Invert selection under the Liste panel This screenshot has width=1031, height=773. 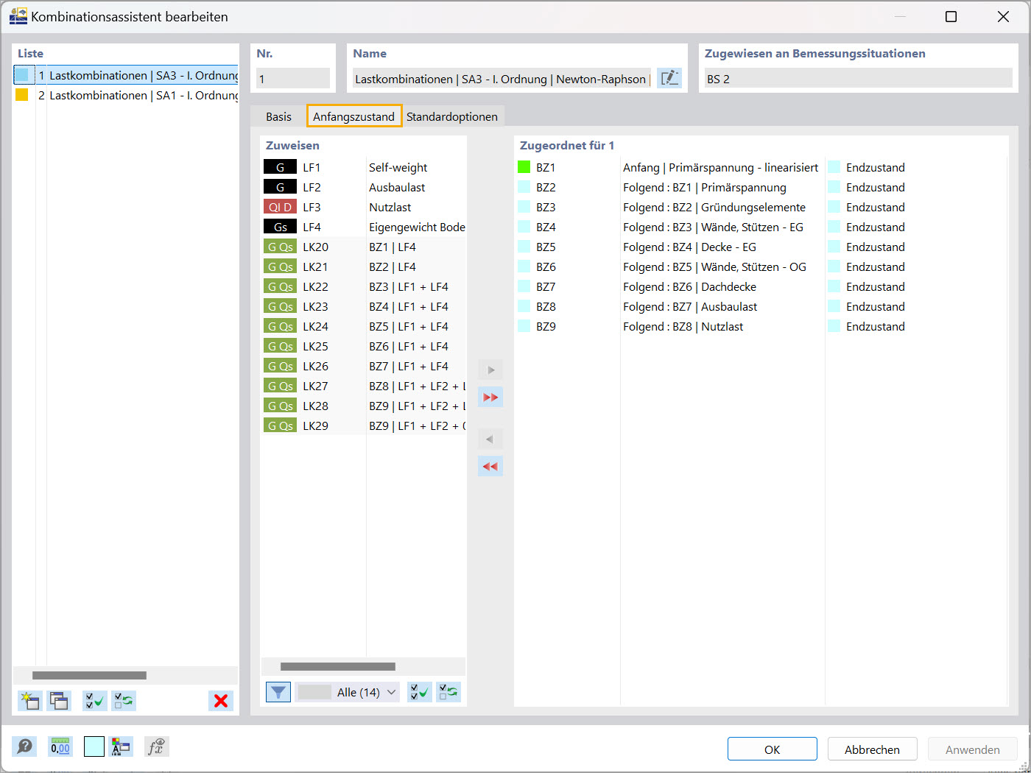click(x=124, y=701)
